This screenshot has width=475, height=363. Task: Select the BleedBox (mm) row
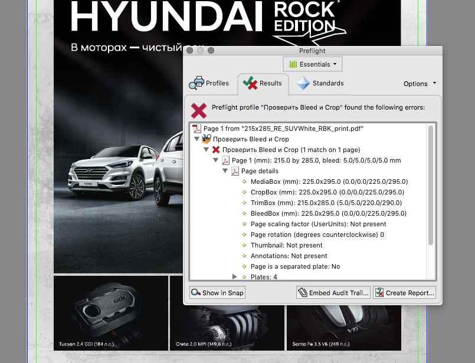(x=329, y=213)
